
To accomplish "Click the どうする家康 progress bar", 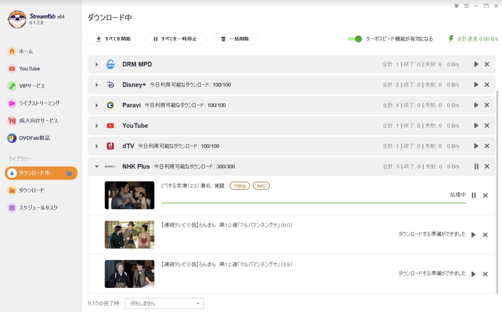I will pyautogui.click(x=313, y=203).
